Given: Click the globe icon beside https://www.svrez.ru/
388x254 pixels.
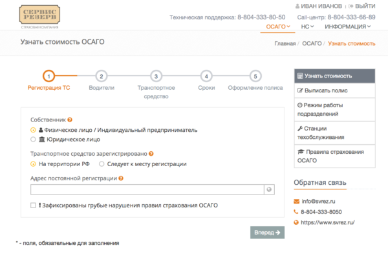Looking at the screenshot, I should click(x=296, y=222).
